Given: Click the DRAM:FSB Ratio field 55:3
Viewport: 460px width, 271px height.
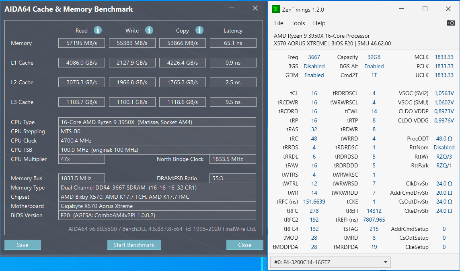Looking at the screenshot, I should [233, 178].
